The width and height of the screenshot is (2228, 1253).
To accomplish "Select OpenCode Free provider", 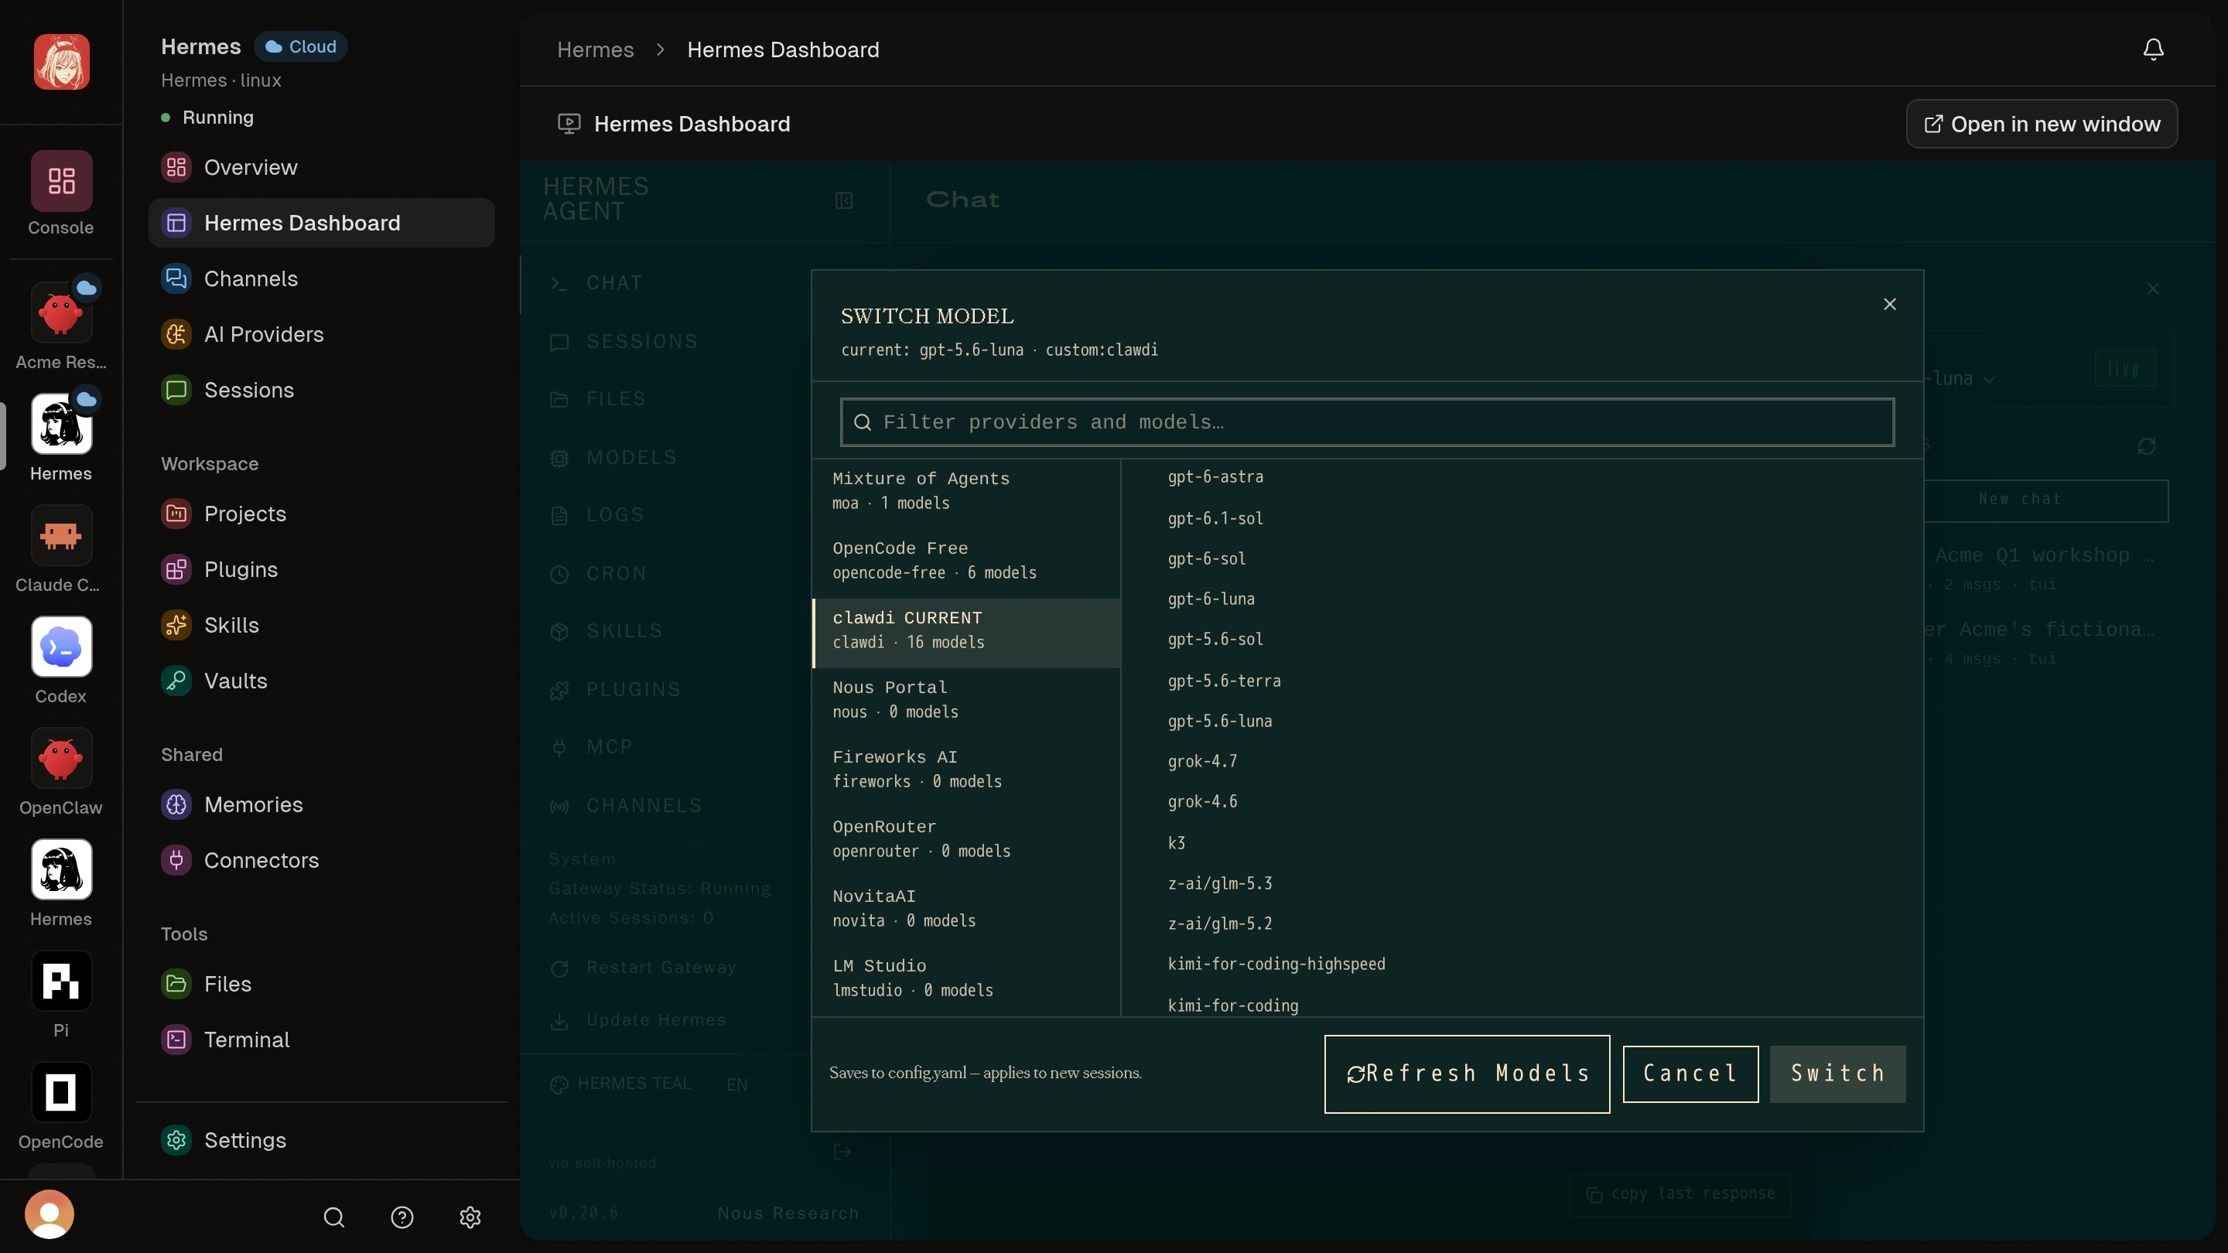I will click(967, 560).
